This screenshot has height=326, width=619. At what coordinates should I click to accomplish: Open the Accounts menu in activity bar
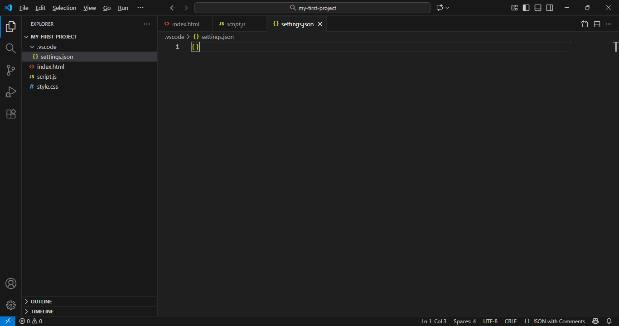(10, 283)
